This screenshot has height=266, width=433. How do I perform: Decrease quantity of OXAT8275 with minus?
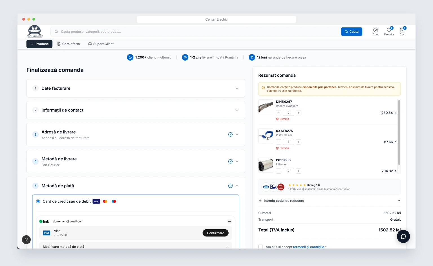point(279,142)
